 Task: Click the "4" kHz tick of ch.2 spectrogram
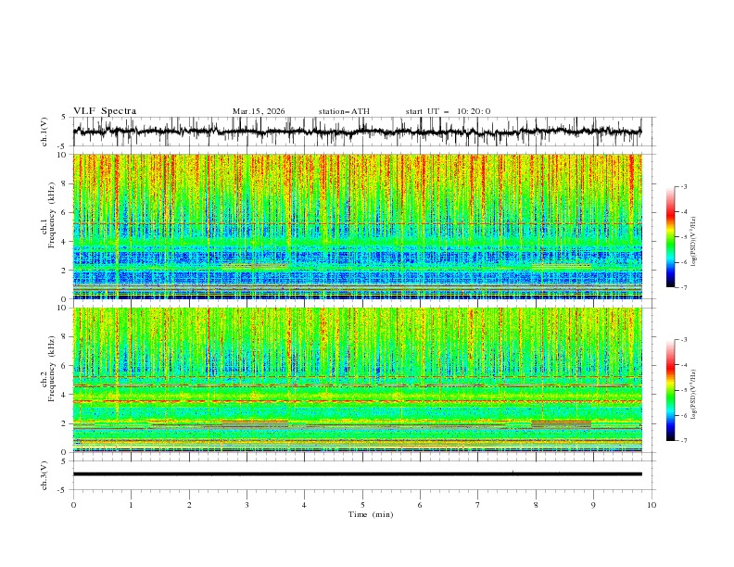point(66,395)
